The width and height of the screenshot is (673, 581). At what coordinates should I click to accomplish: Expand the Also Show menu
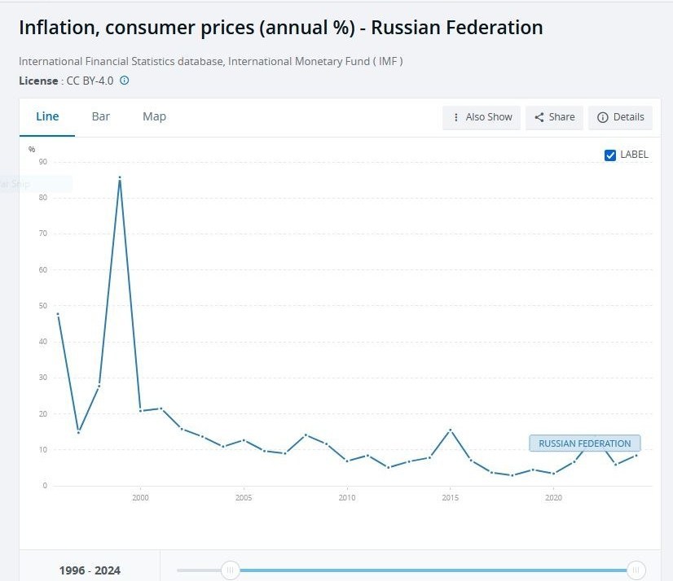pos(482,117)
